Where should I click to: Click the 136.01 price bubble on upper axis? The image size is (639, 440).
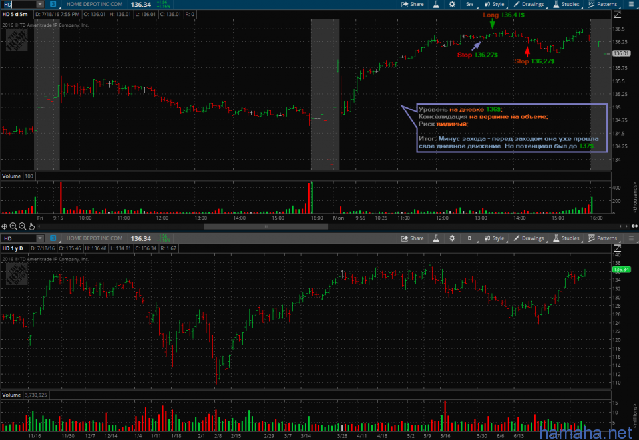[x=621, y=53]
